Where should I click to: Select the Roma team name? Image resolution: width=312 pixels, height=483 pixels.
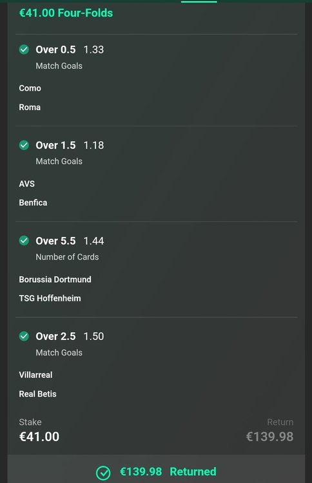30,107
